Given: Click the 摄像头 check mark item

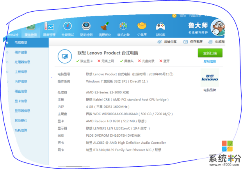Looking at the screenshot, I should pos(127,61).
